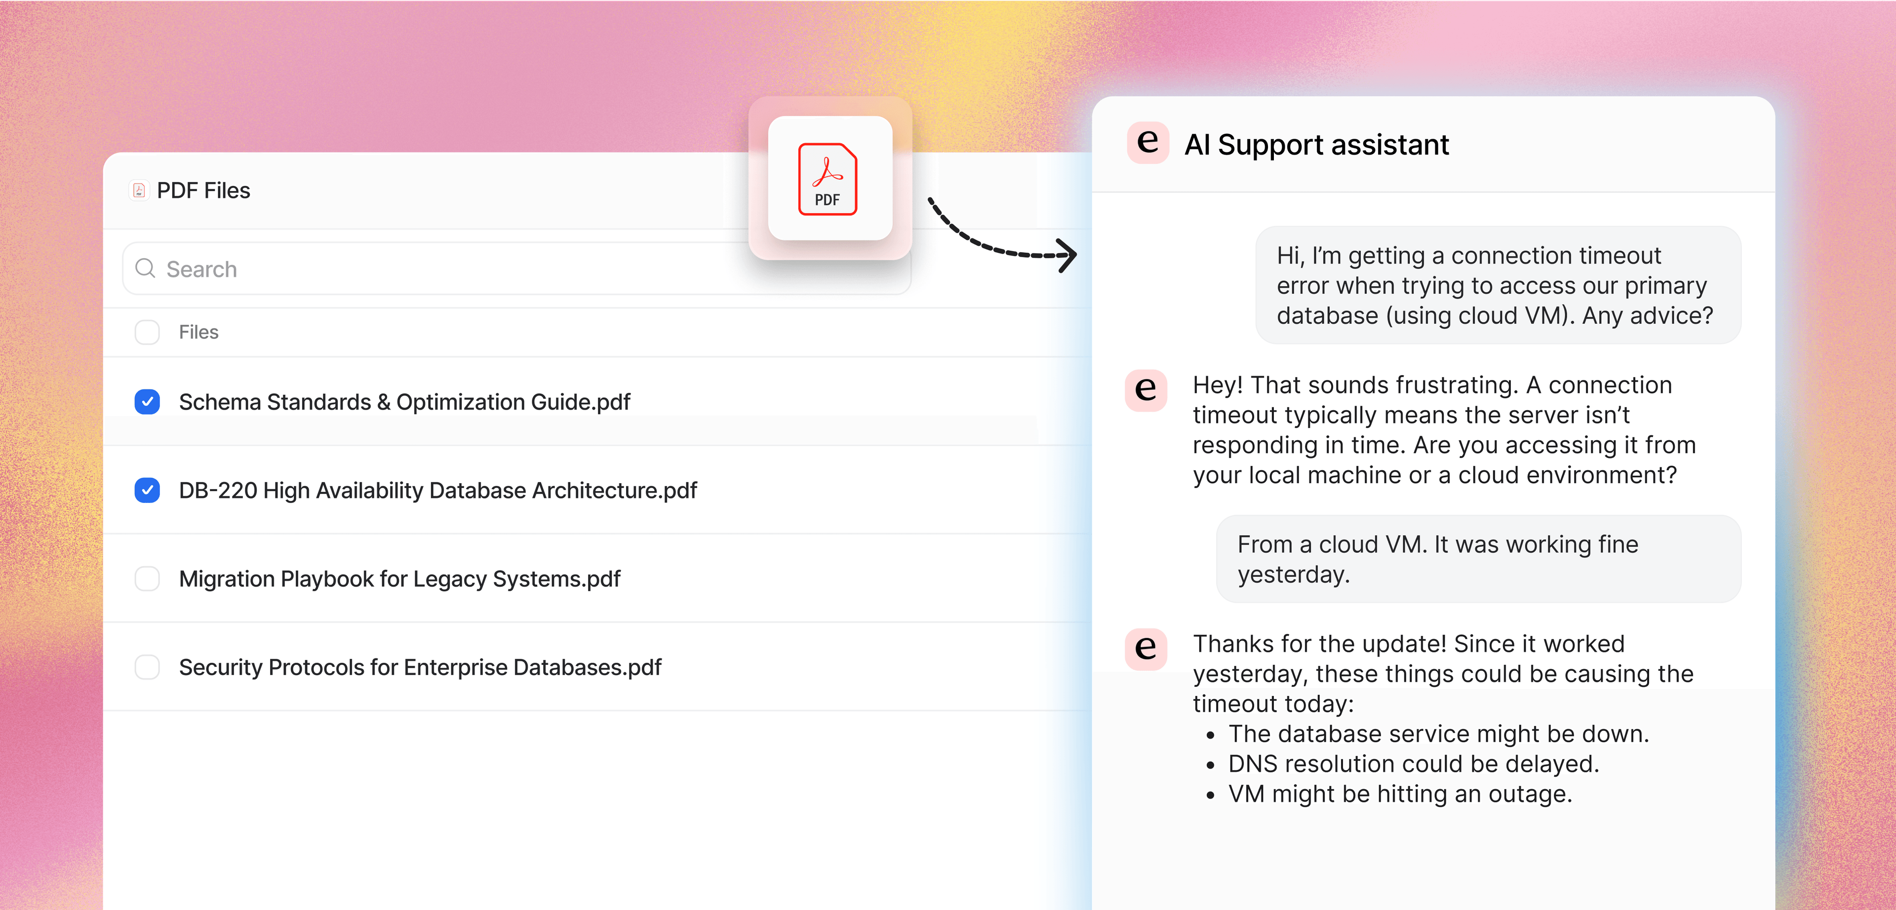1896x910 pixels.
Task: Select Security Protocols for Enterprise Databases.pdf row
Action: [x=596, y=667]
